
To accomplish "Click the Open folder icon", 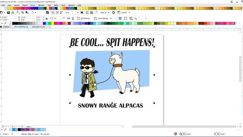I will [x=2, y=13].
